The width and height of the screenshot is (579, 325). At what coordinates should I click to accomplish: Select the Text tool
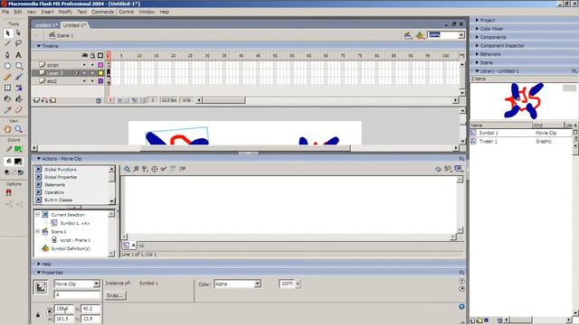coord(18,55)
